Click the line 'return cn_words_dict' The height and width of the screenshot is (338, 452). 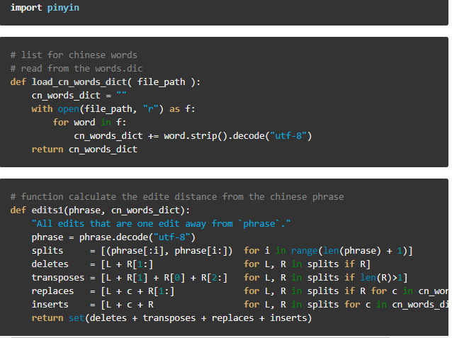(84, 150)
